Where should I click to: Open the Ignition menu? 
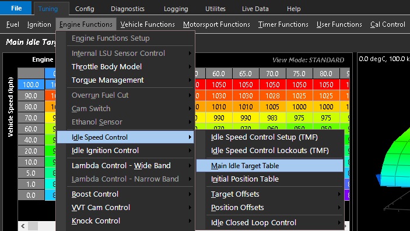pyautogui.click(x=39, y=24)
